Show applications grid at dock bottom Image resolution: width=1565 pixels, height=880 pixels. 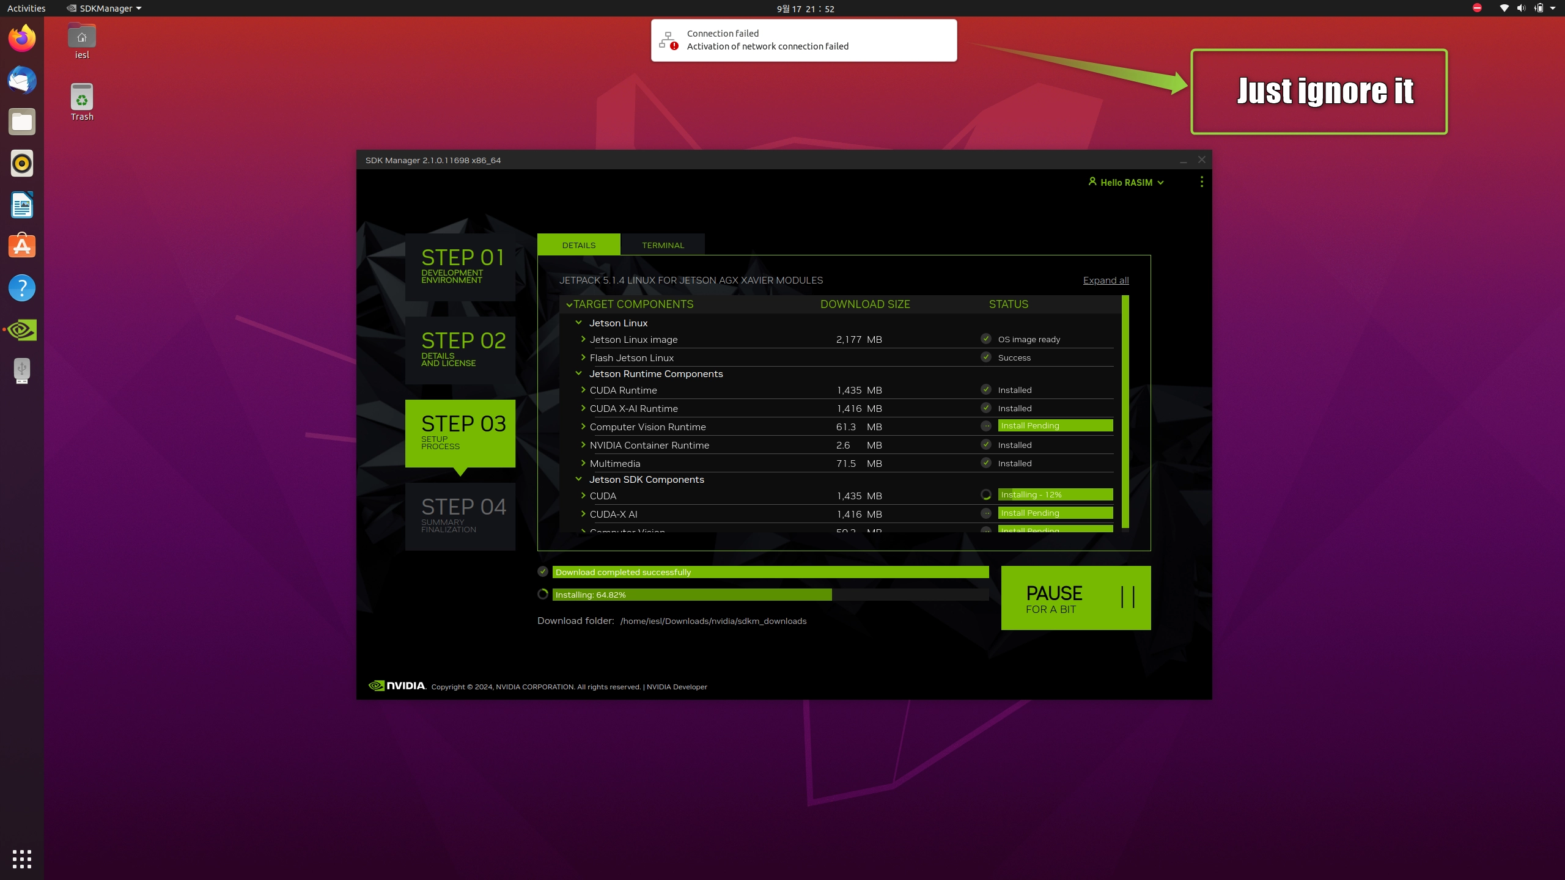(x=22, y=859)
